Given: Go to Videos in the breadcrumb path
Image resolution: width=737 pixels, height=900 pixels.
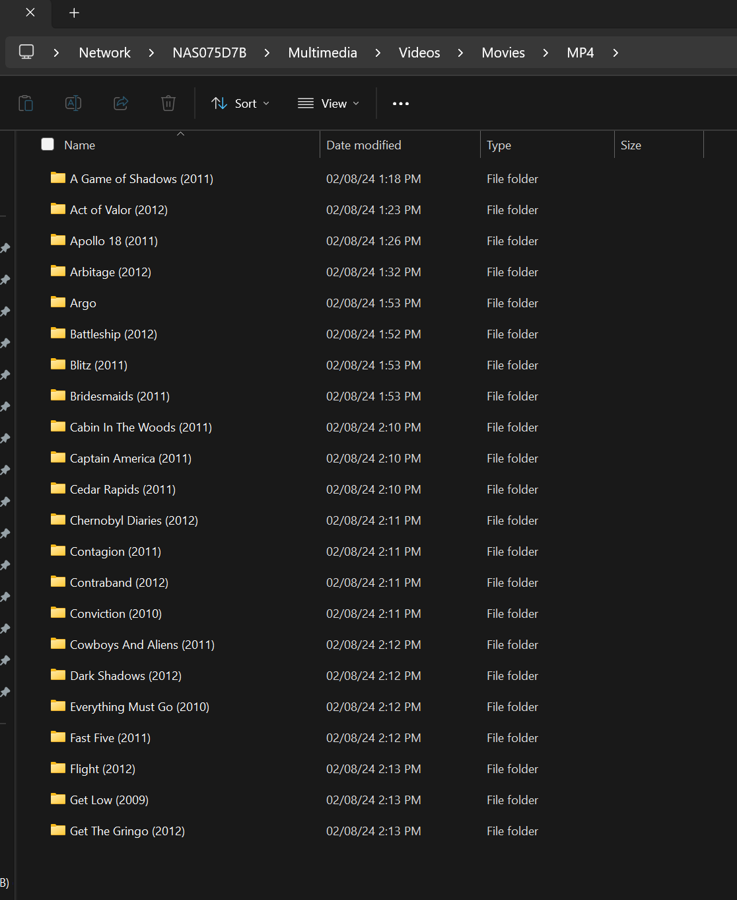Looking at the screenshot, I should click(x=419, y=53).
